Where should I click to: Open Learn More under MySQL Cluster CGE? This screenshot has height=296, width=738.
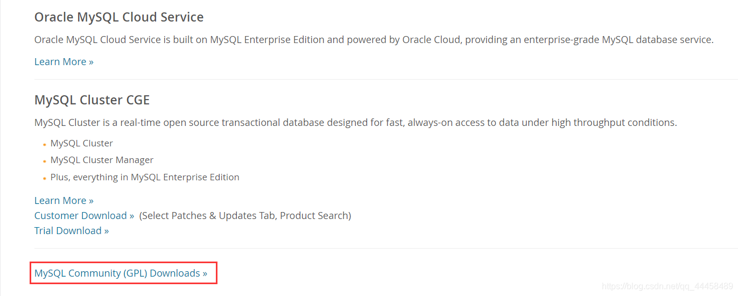point(64,201)
